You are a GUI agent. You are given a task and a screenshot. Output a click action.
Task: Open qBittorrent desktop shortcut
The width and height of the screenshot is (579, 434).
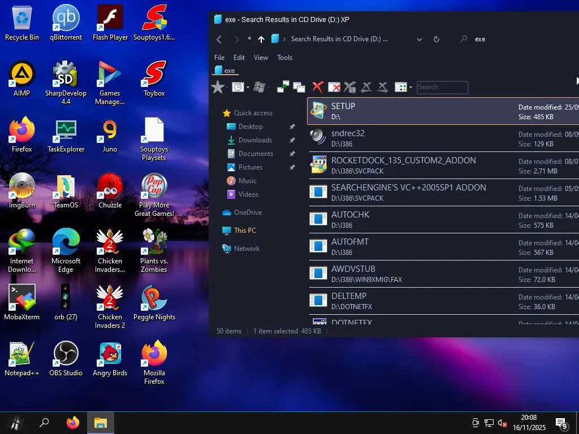point(66,23)
